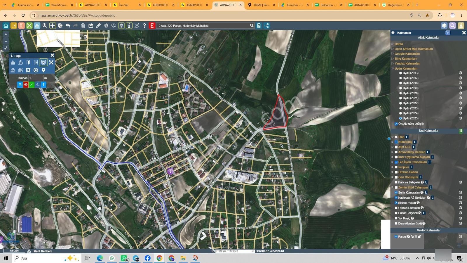This screenshot has width=467, height=263.
Task: Expand the Harita base layer group
Action: tap(393, 44)
